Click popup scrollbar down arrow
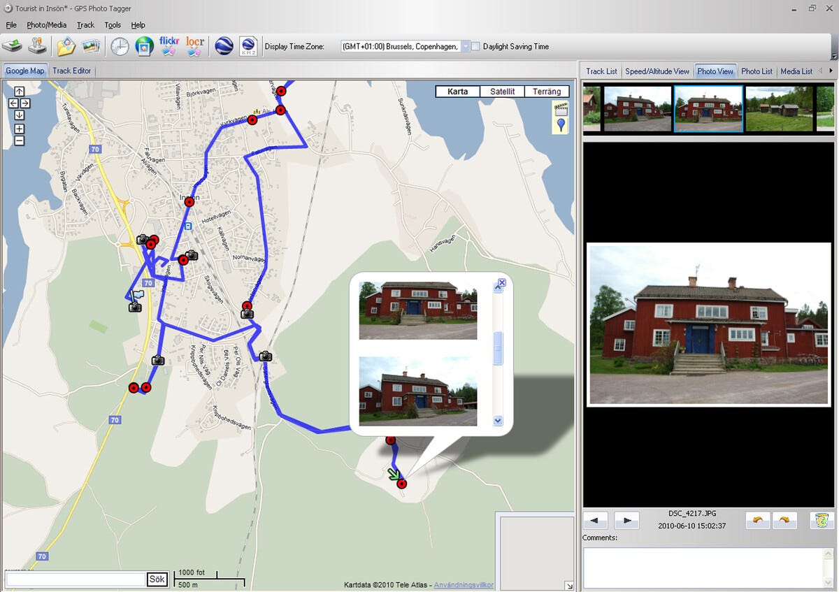839x592 pixels. coord(498,421)
